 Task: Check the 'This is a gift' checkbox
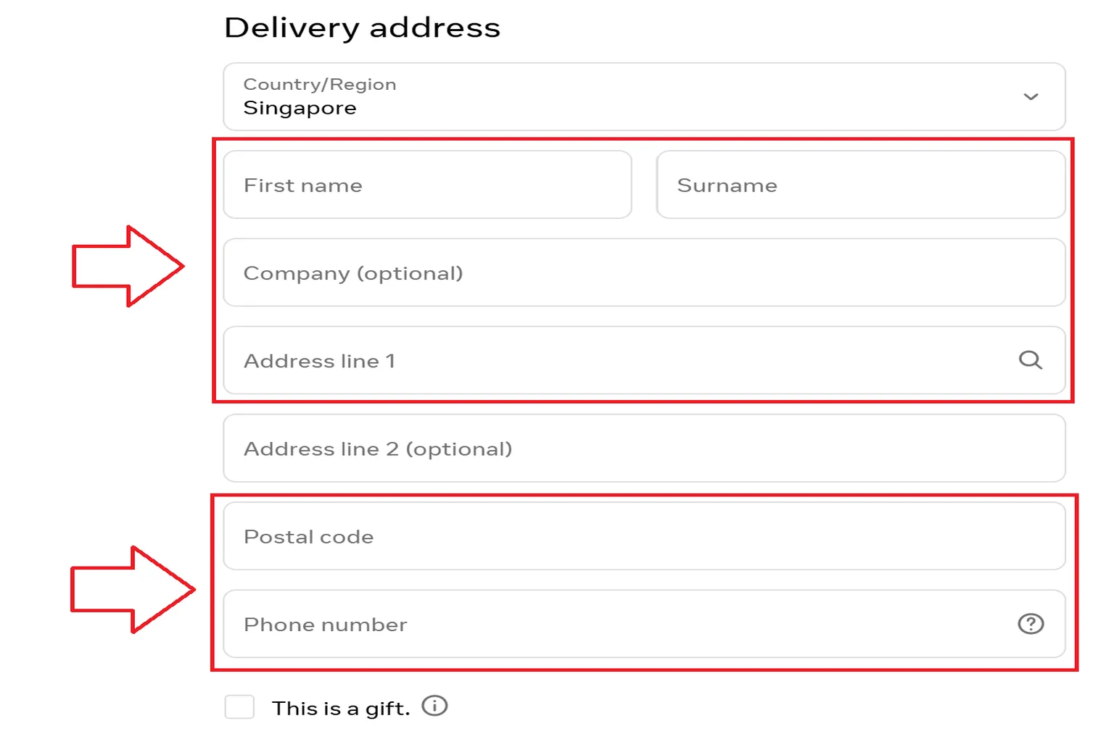239,706
